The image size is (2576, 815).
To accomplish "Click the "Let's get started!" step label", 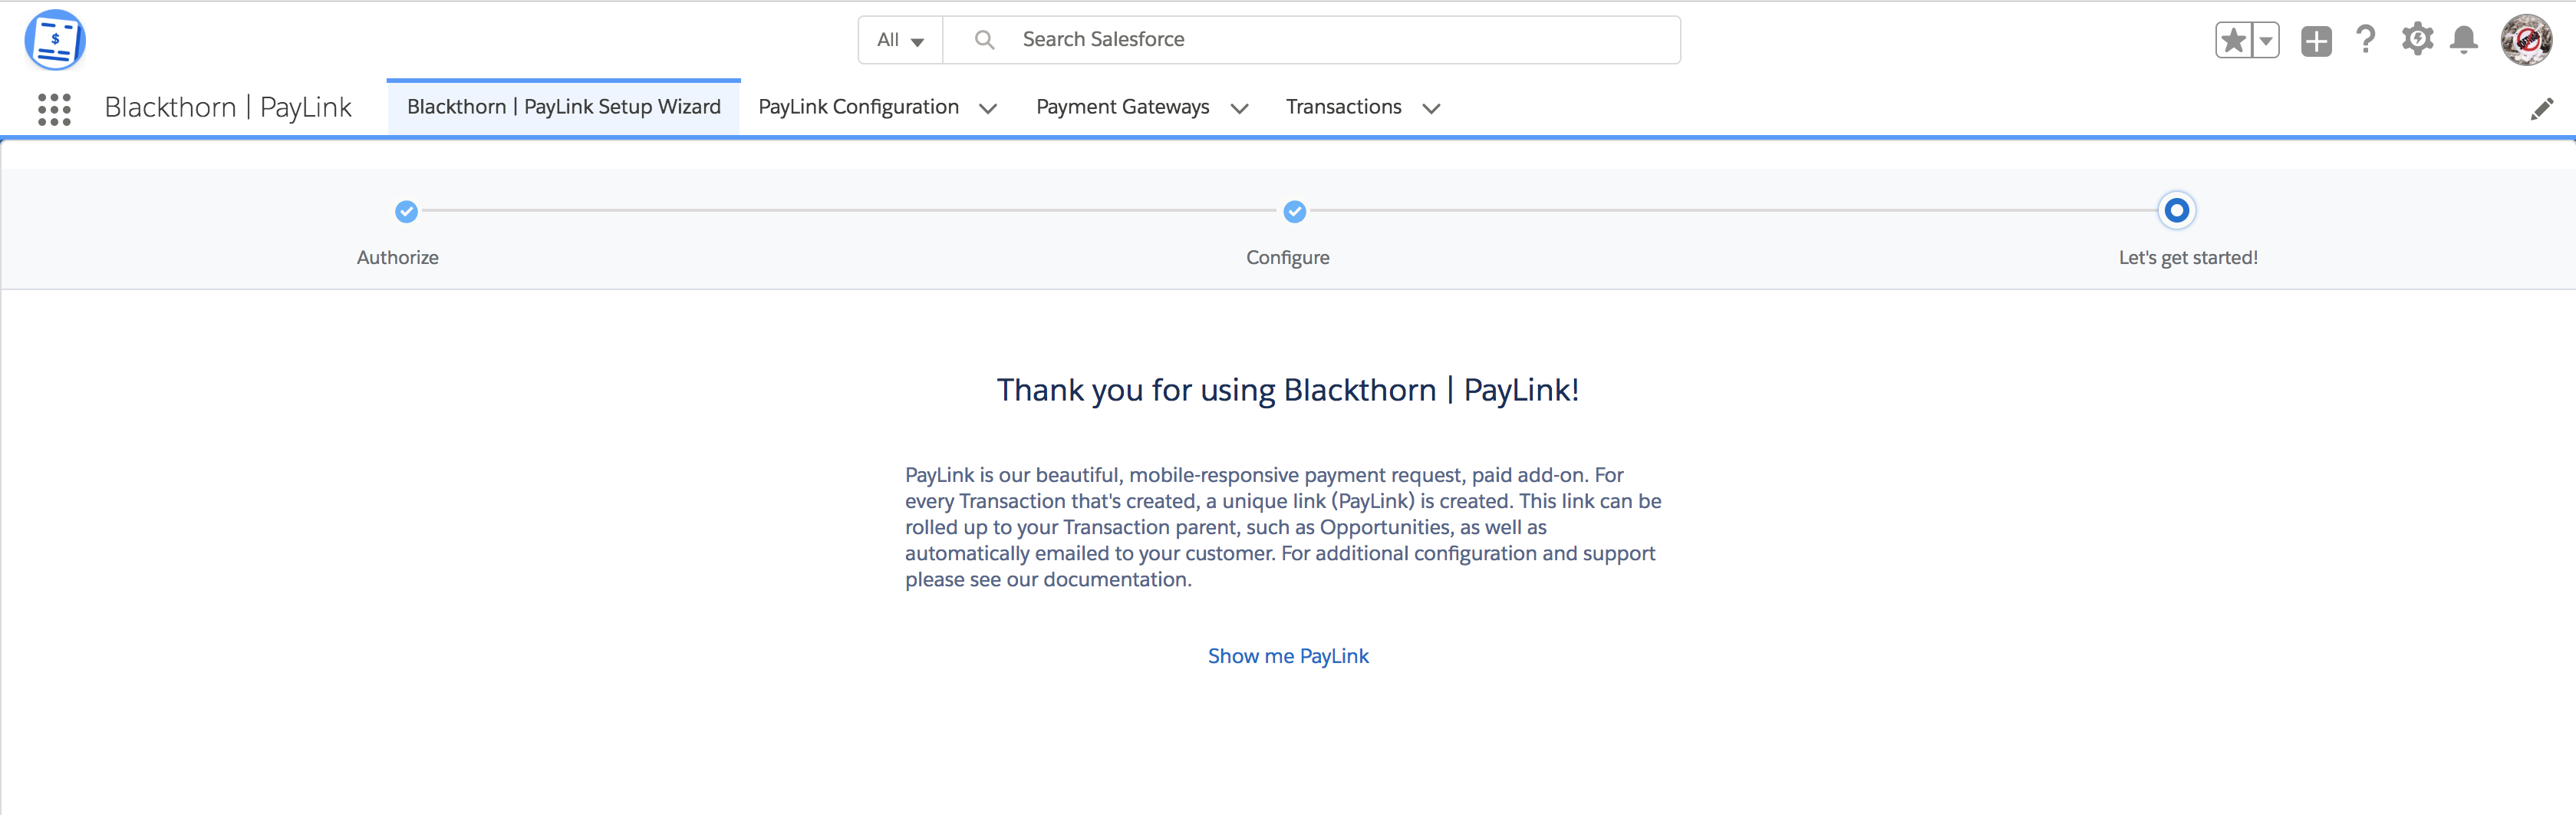I will pyautogui.click(x=2188, y=258).
